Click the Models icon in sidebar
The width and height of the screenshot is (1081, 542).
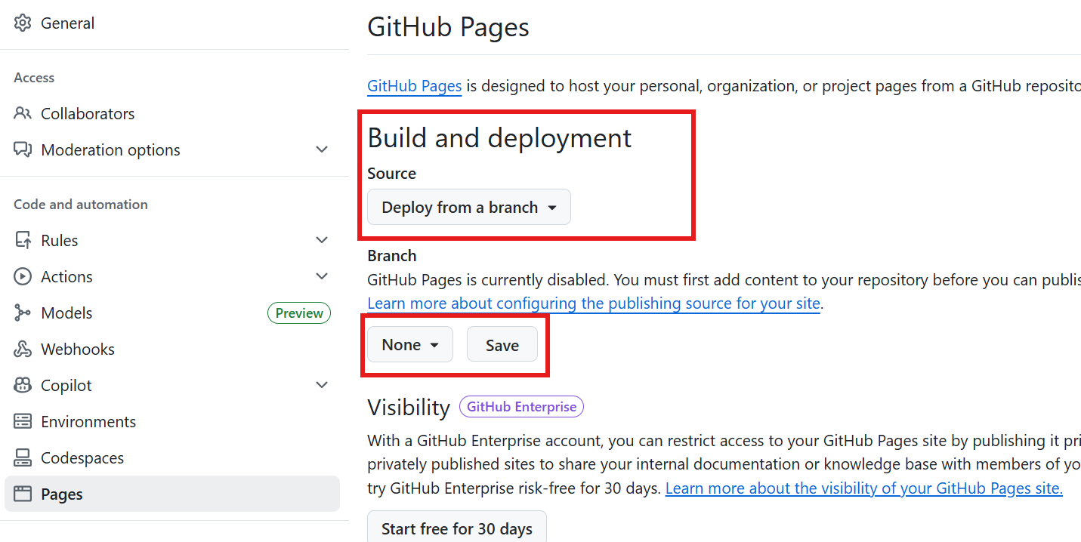(23, 313)
